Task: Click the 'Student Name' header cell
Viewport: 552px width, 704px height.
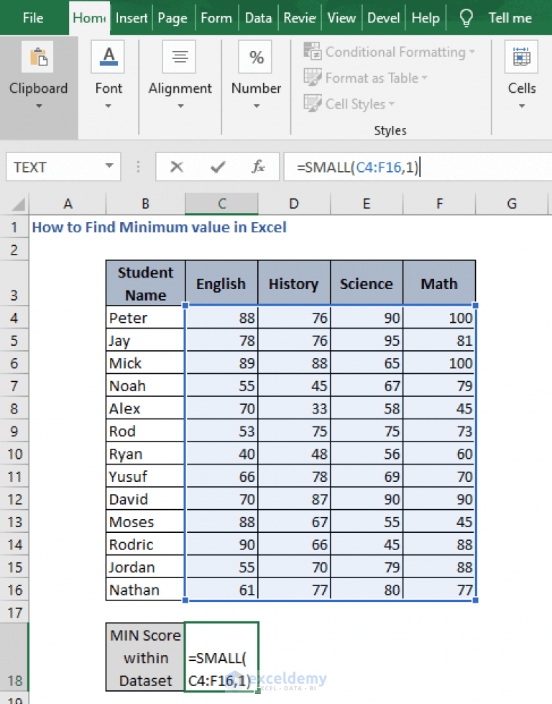Action: click(x=145, y=283)
